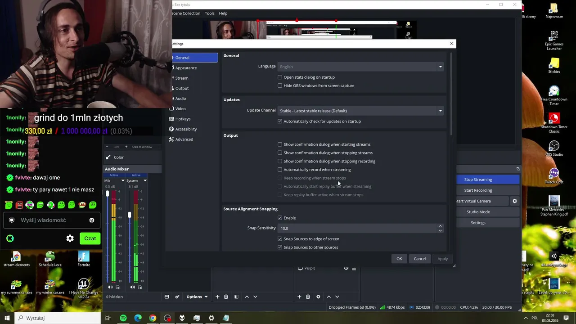This screenshot has height=324, width=576.
Task: Move scene down in Scenes dock
Action: (255, 297)
